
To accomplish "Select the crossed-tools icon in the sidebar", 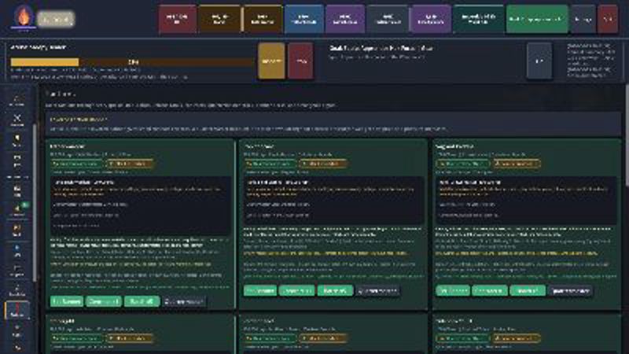I will pyautogui.click(x=17, y=120).
